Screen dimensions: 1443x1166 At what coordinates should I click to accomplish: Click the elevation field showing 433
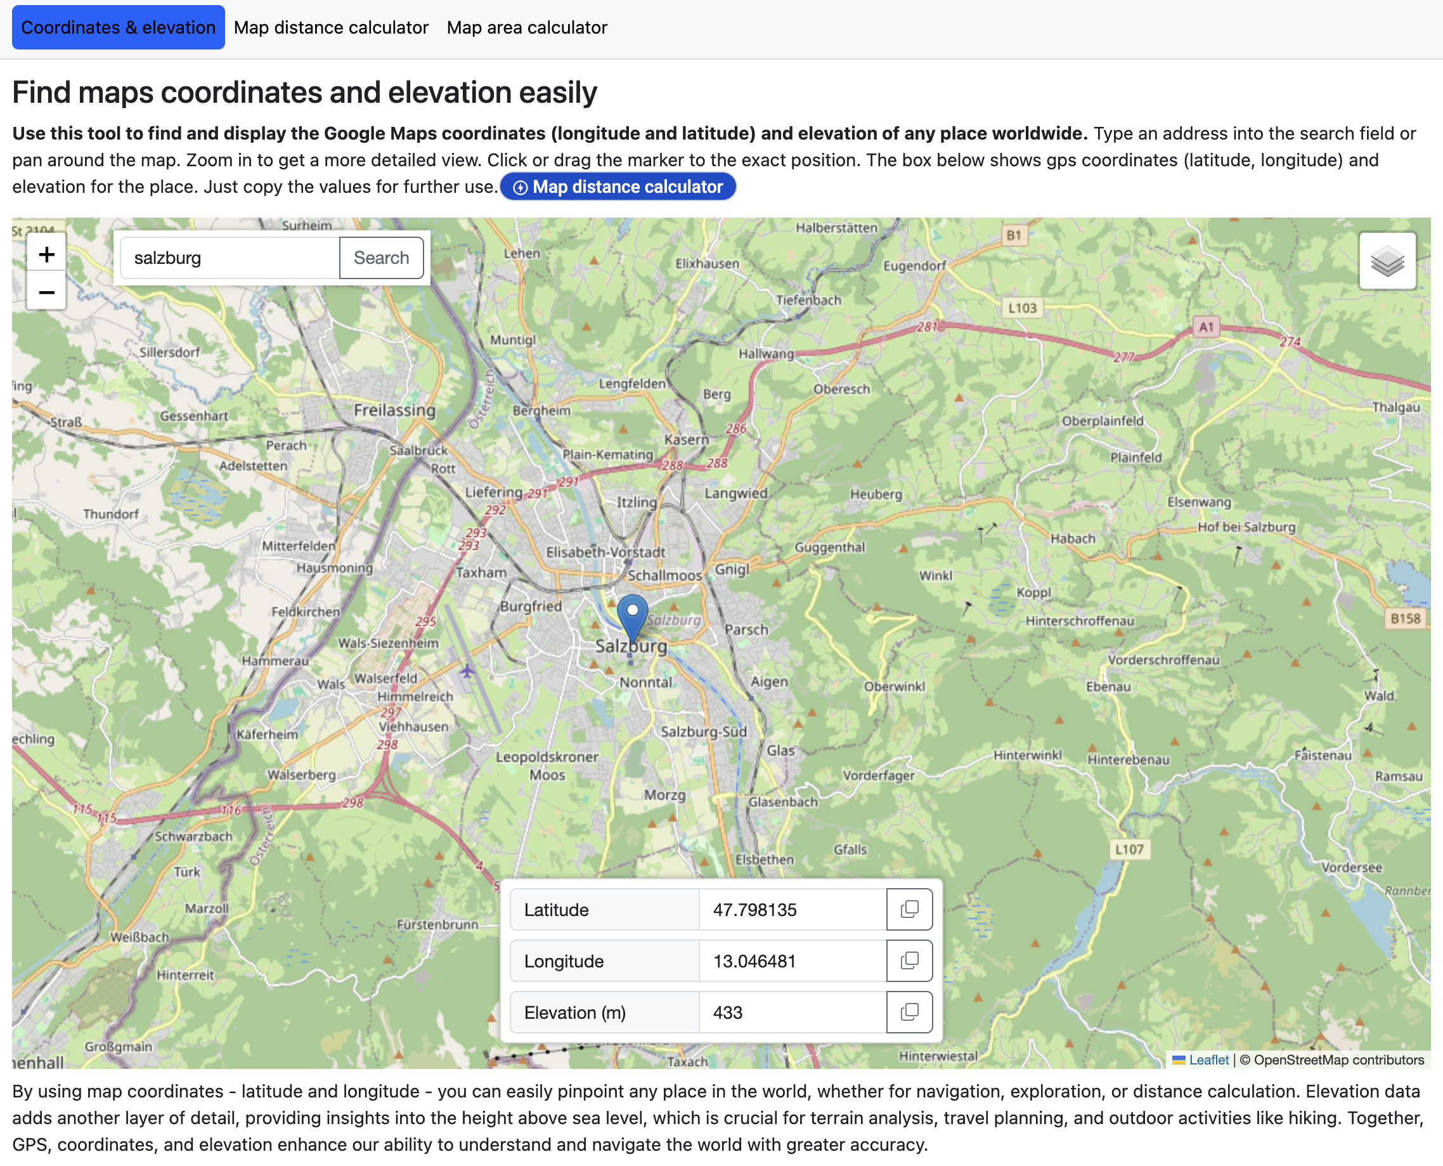click(792, 1011)
